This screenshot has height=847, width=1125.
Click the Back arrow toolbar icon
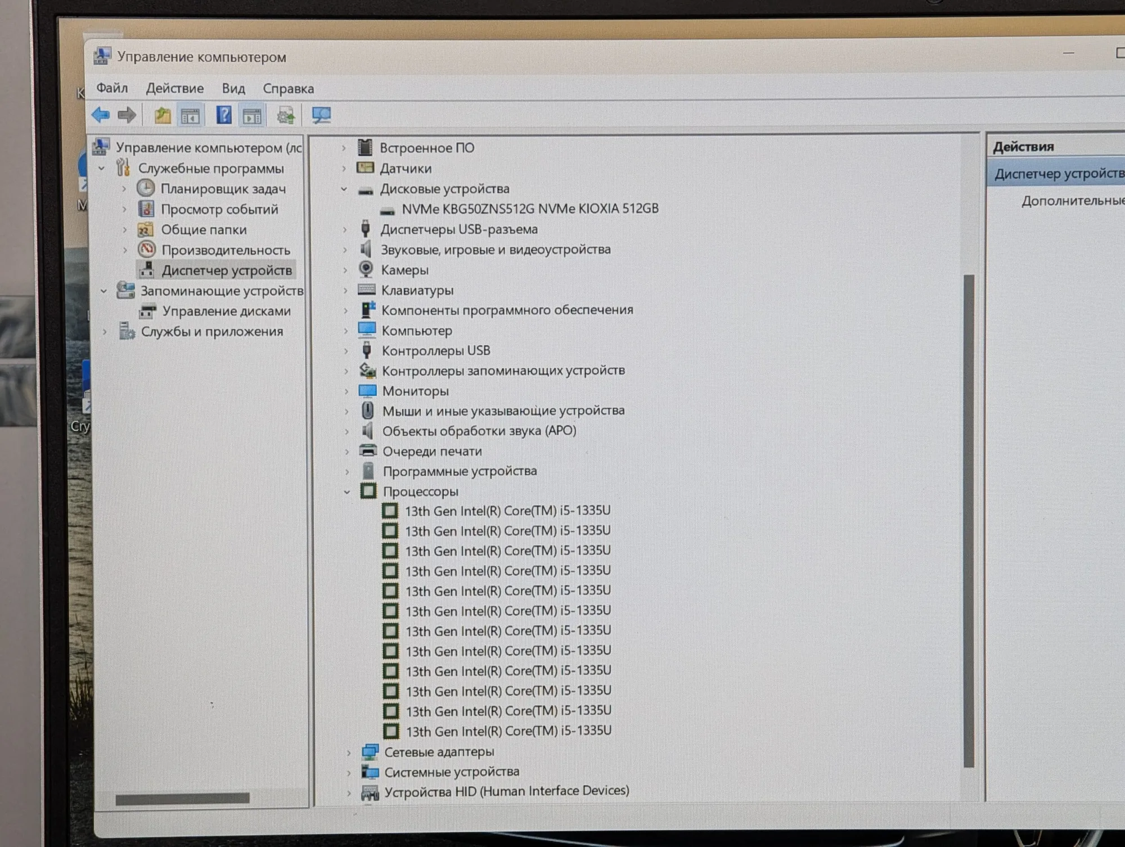tap(101, 115)
